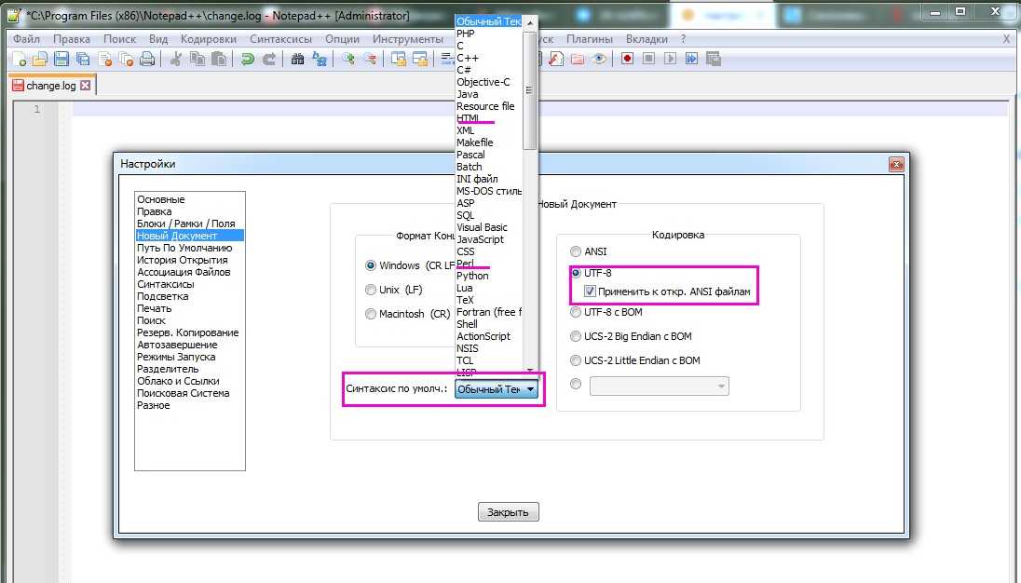Click the Zoom In toolbar icon
The image size is (1021, 583).
tap(348, 59)
